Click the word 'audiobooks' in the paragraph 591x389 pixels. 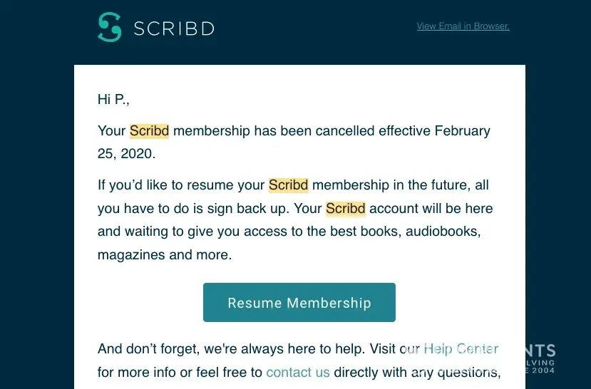click(x=443, y=232)
